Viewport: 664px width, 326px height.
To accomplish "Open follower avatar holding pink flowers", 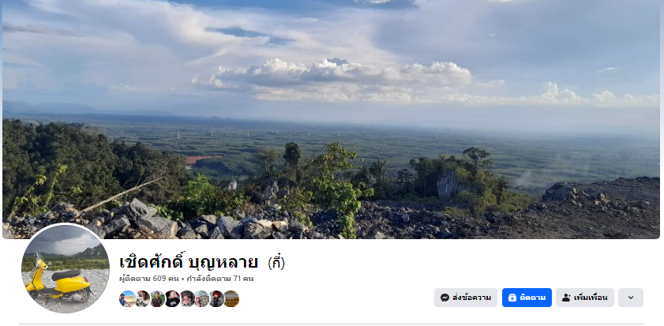I will pyautogui.click(x=187, y=299).
